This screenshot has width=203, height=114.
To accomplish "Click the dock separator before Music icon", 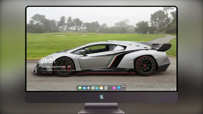I will (x=110, y=88).
